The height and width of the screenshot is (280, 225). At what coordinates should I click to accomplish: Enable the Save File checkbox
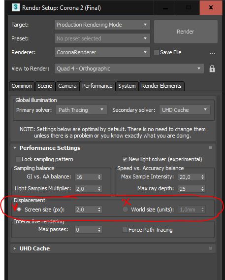pos(157,52)
